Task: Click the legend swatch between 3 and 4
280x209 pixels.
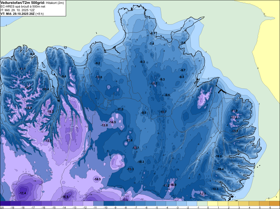Action: click(x=243, y=203)
